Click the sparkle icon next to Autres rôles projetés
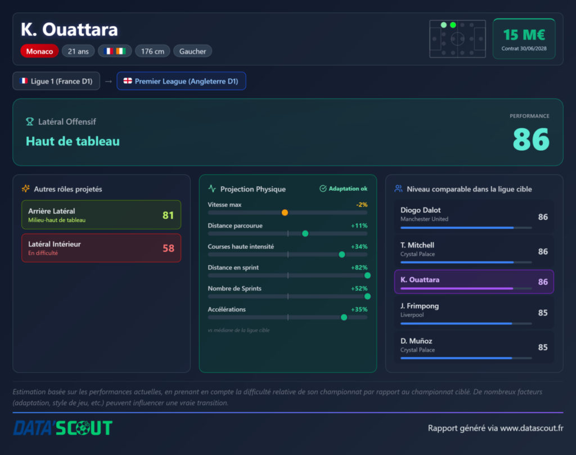This screenshot has width=576, height=455. [x=26, y=189]
